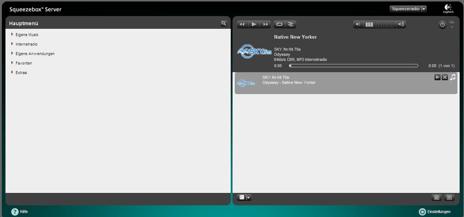Image resolution: width=464 pixels, height=217 pixels.
Task: Open the Hilfe link
Action: pos(20,212)
